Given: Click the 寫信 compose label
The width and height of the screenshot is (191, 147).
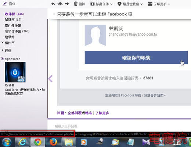Looking at the screenshot, I should (x=12, y=4).
